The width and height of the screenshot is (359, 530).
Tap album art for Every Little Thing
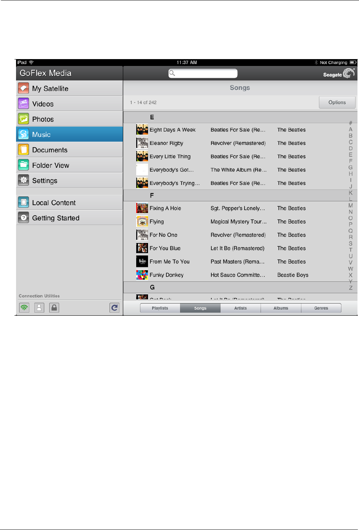coord(142,156)
